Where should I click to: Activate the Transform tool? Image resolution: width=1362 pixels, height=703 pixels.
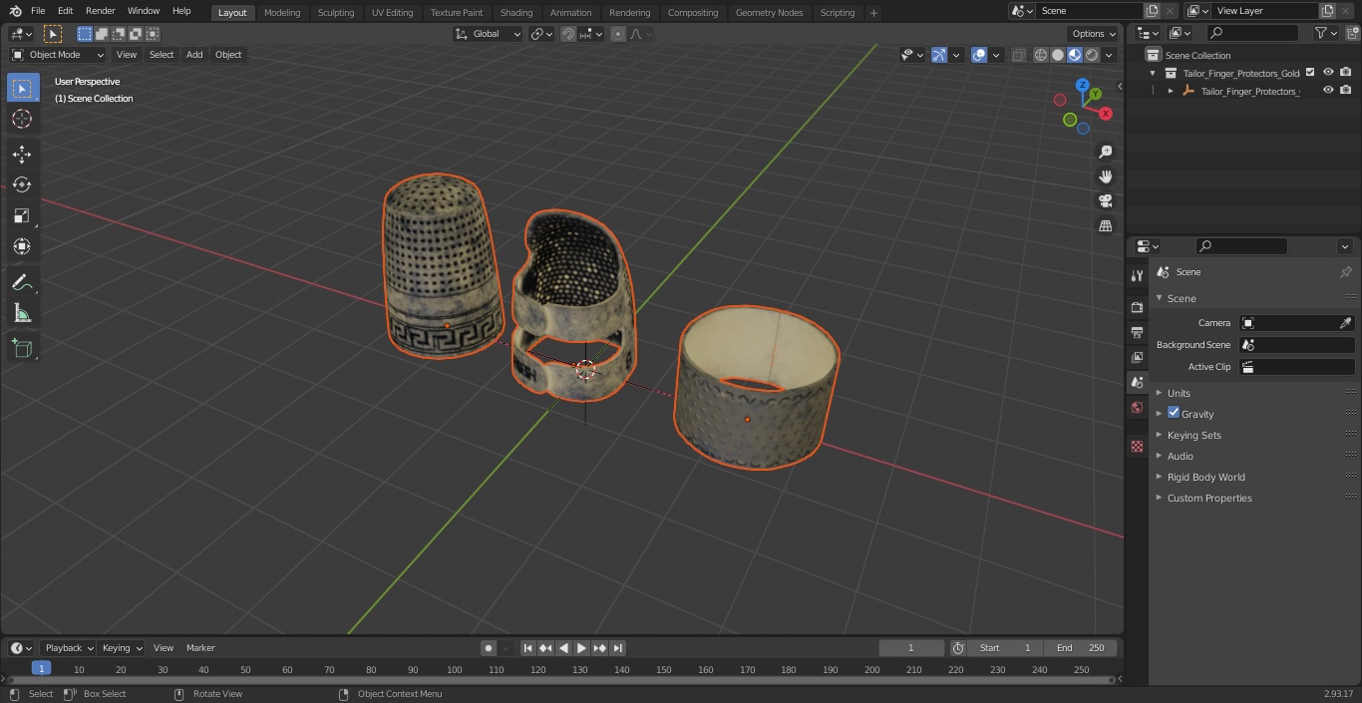click(x=22, y=246)
